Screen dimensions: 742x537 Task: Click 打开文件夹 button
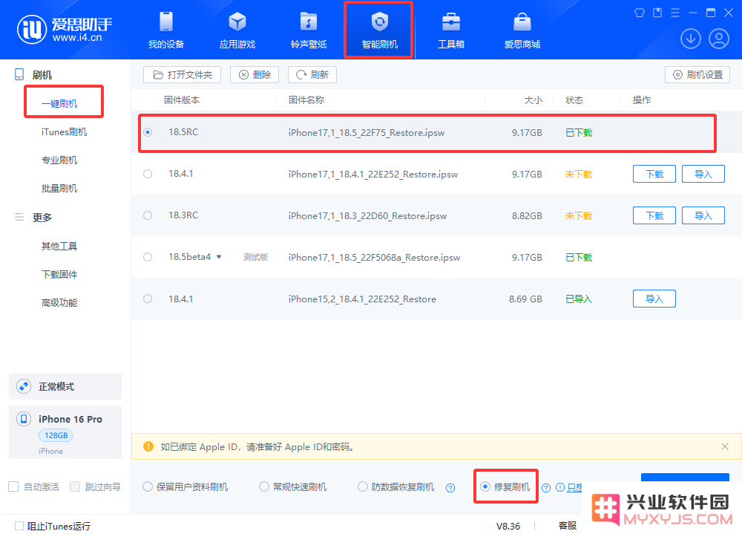coord(183,75)
